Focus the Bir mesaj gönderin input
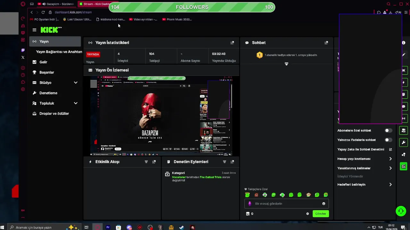 pos(287,203)
